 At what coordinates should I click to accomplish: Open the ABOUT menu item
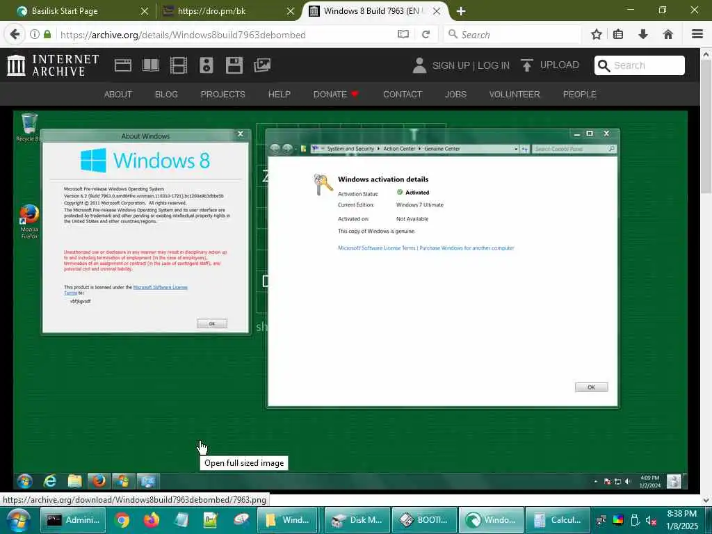pyautogui.click(x=118, y=94)
